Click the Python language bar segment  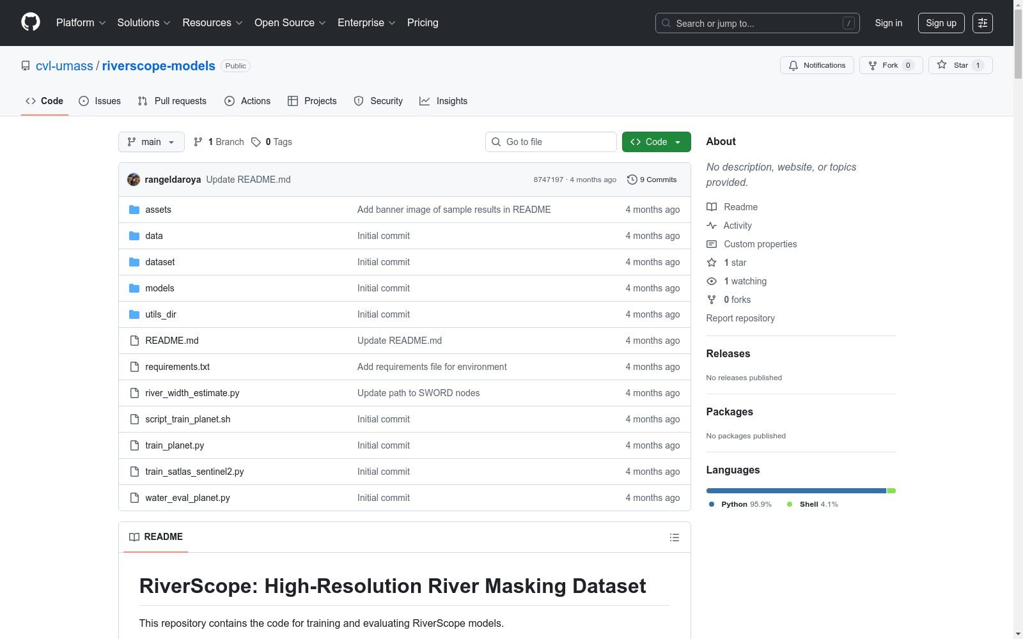796,491
